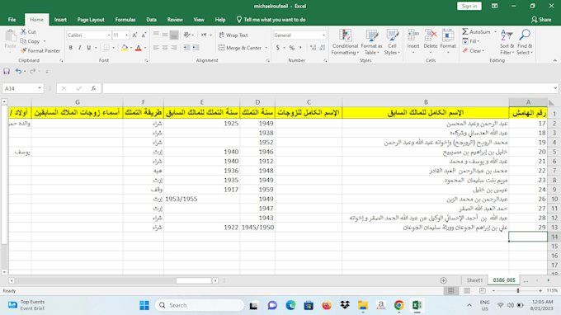This screenshot has height=315, width=561.
Task: Adjust the zoom slider handle
Action: pos(518,291)
